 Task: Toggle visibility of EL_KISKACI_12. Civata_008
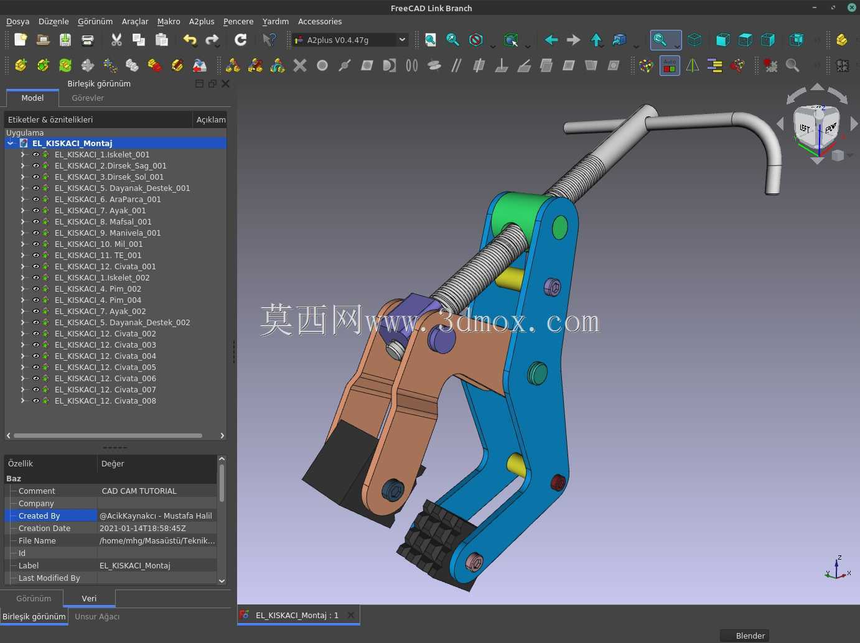click(36, 401)
